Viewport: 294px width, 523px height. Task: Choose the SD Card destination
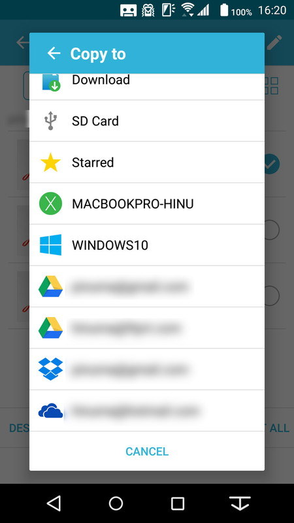tap(147, 121)
